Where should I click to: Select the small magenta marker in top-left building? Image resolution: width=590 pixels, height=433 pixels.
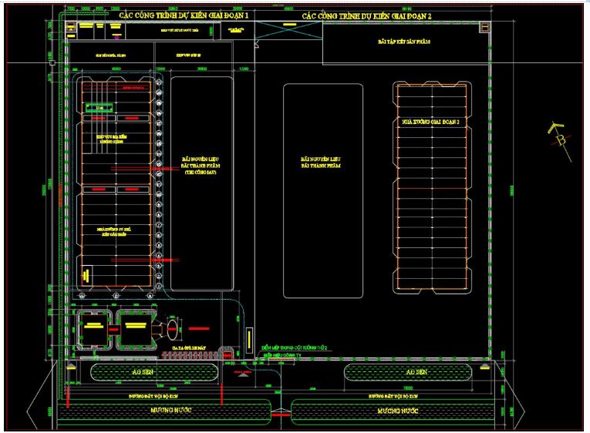point(116,37)
